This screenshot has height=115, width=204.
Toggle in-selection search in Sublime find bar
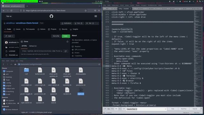coord(120,109)
